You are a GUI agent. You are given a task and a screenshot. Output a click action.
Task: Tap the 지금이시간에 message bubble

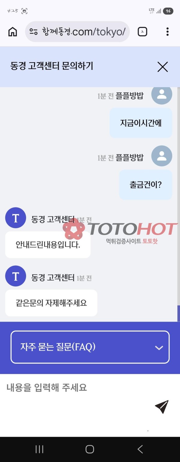pos(141,123)
